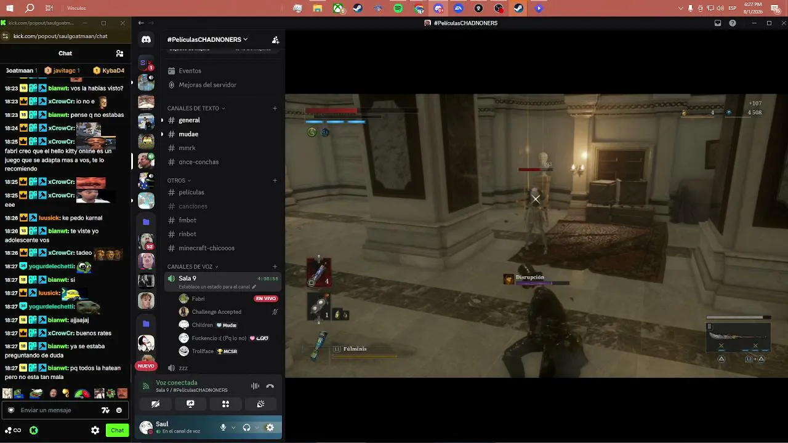Open microphone input device options arrow

(233, 428)
